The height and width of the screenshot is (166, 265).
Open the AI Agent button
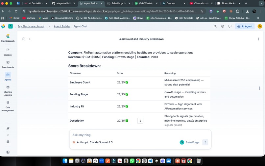245,26
